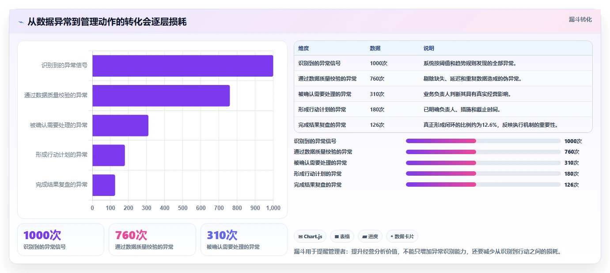Click the 760次 progress bar
Viewport: 610px width, 273px height.
[x=483, y=152]
